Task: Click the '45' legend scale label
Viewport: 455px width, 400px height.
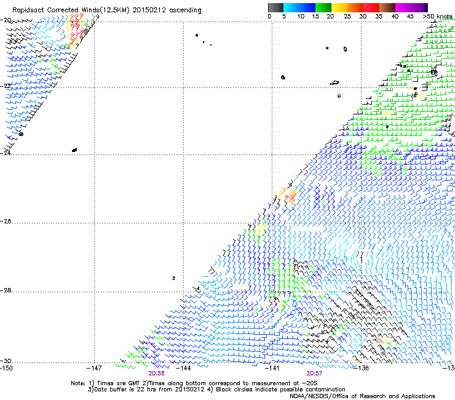Action: click(410, 17)
